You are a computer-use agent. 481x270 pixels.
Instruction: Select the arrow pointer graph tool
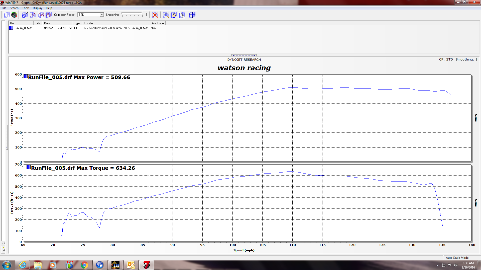(x=182, y=15)
